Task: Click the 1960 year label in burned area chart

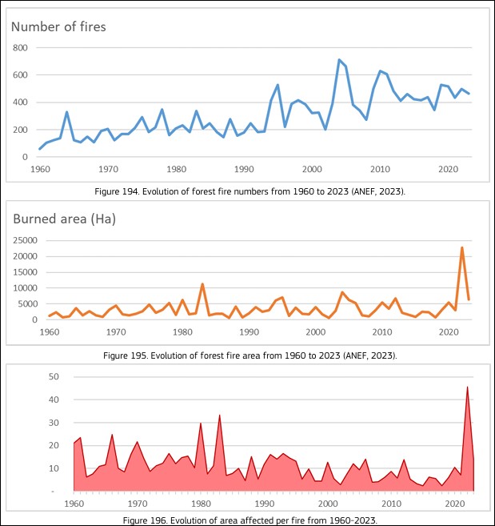Action: [x=50, y=331]
